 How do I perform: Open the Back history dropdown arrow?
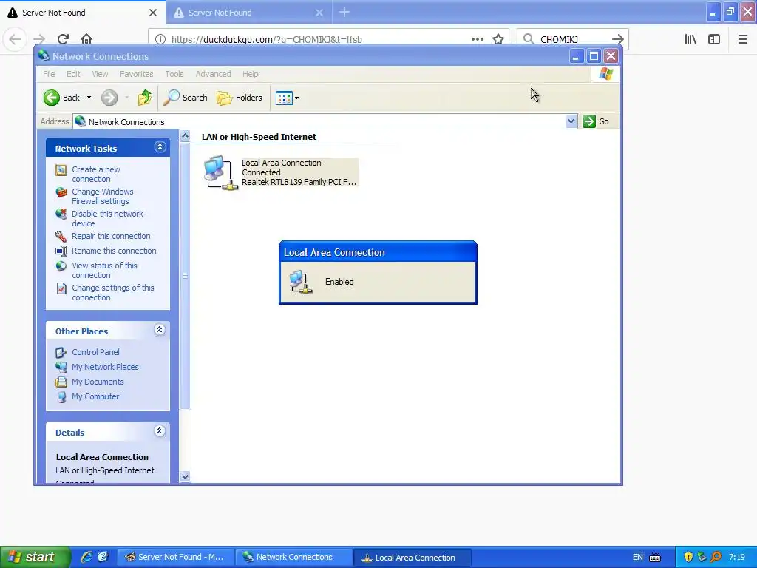(x=89, y=98)
